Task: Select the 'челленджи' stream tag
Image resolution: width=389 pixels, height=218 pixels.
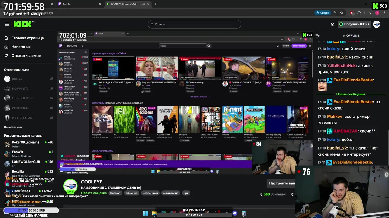Action: point(150,193)
